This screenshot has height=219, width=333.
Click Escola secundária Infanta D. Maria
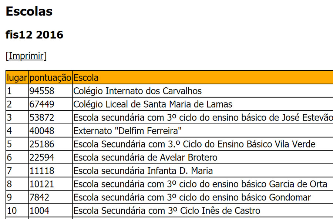pyautogui.click(x=143, y=171)
